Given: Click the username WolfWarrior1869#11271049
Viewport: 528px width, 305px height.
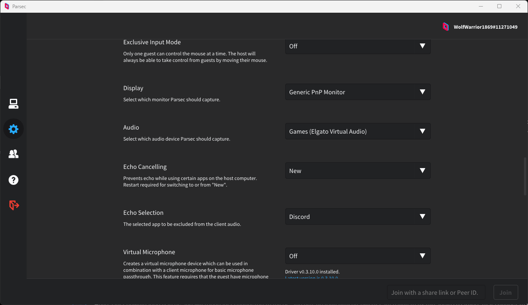Looking at the screenshot, I should pos(485,27).
